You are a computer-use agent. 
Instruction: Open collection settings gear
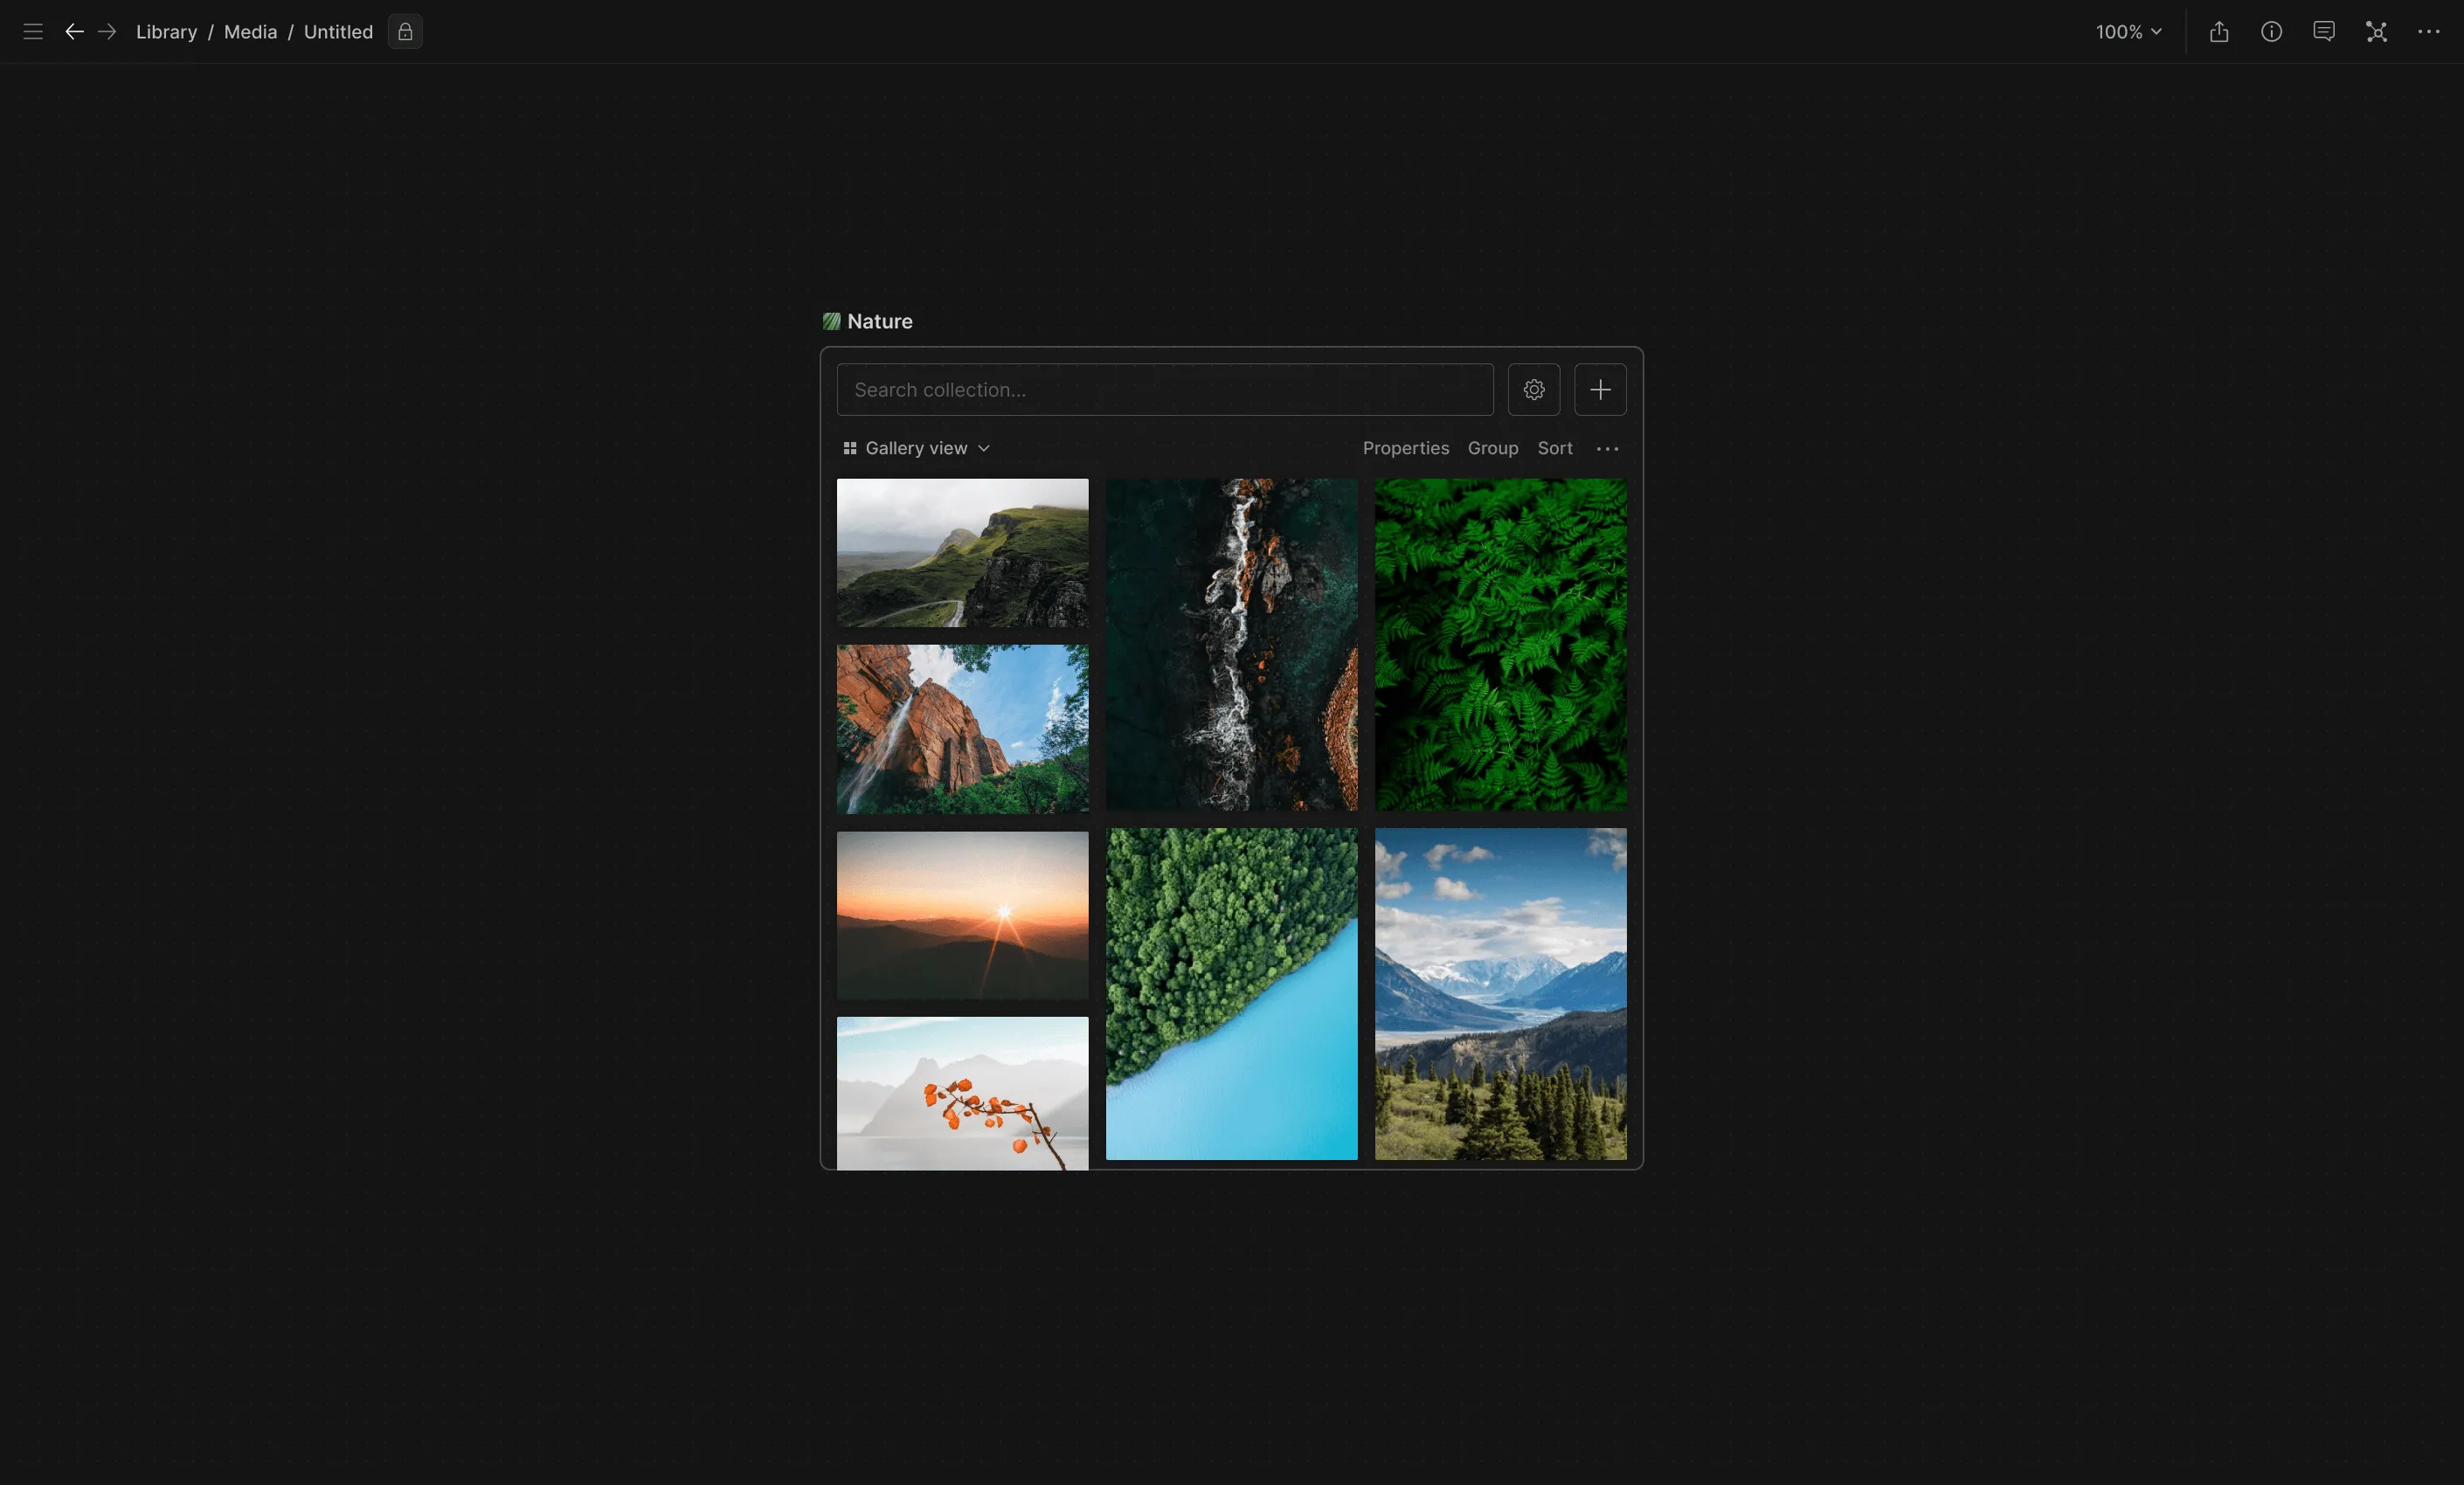tap(1534, 390)
